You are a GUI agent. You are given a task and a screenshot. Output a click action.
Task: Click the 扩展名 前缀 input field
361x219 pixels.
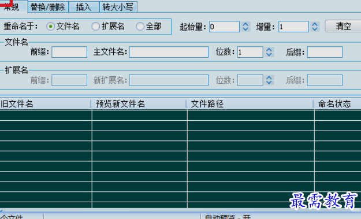[x=69, y=80]
